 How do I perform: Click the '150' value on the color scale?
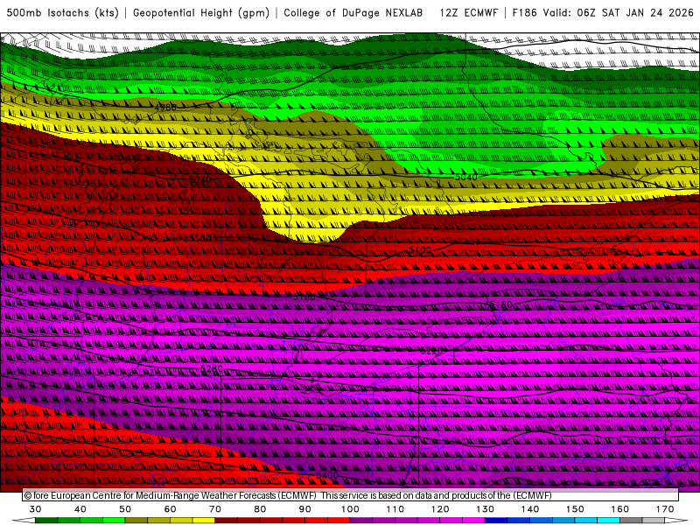(x=575, y=509)
